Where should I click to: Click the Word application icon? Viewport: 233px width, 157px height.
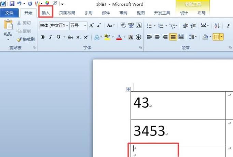click(x=3, y=3)
